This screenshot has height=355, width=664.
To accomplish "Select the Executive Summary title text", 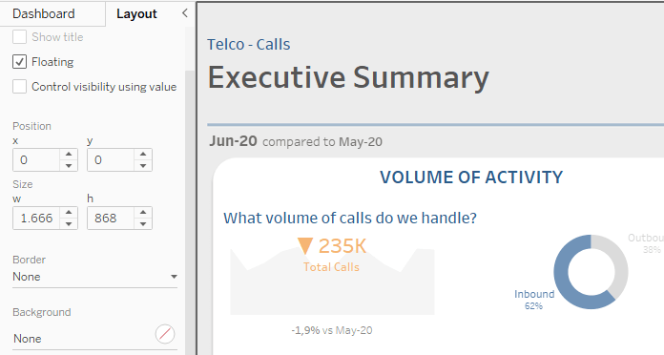I will coord(348,77).
